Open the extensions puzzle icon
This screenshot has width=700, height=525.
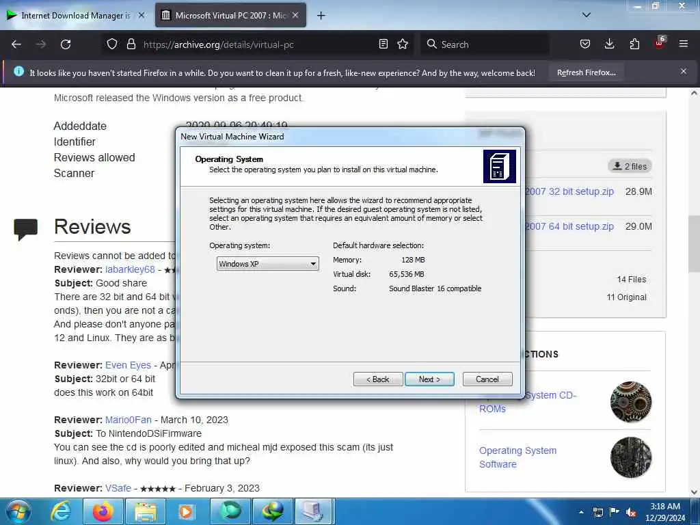pyautogui.click(x=634, y=44)
